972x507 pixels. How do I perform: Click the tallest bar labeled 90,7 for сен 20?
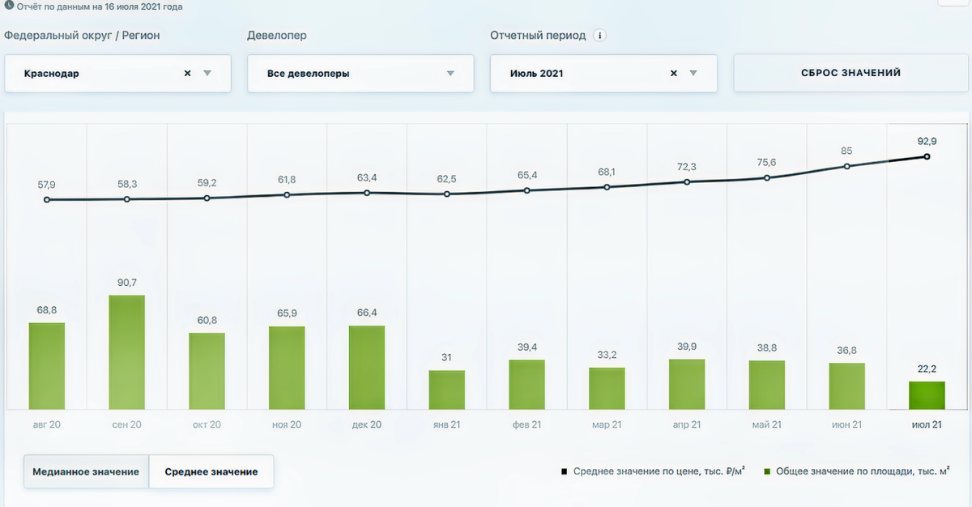point(126,352)
